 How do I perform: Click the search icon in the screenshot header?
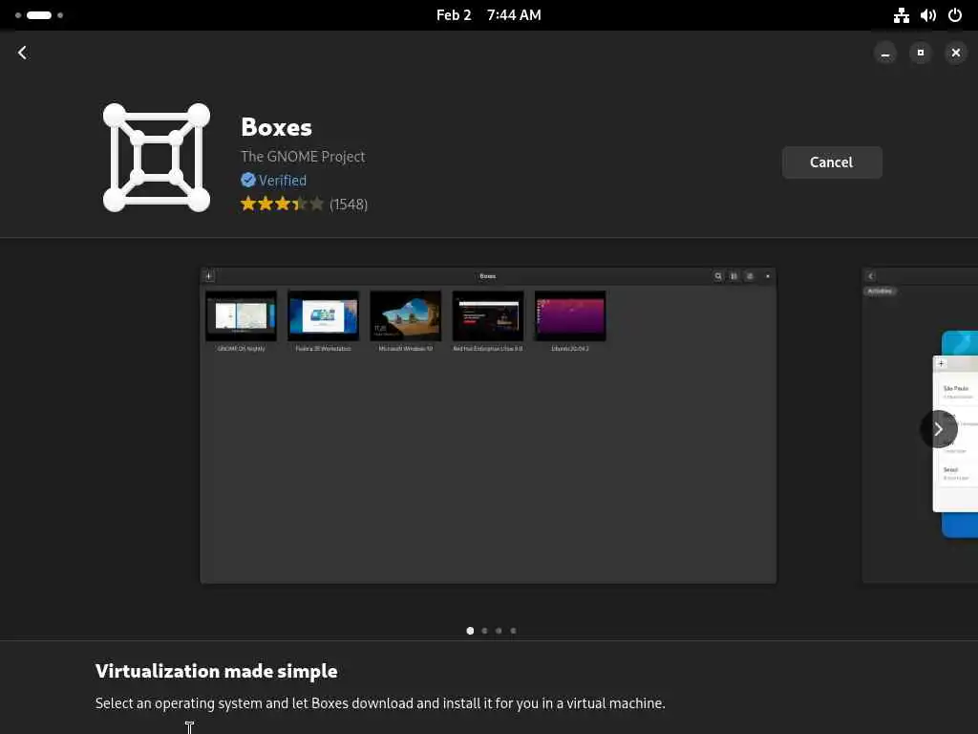point(718,276)
